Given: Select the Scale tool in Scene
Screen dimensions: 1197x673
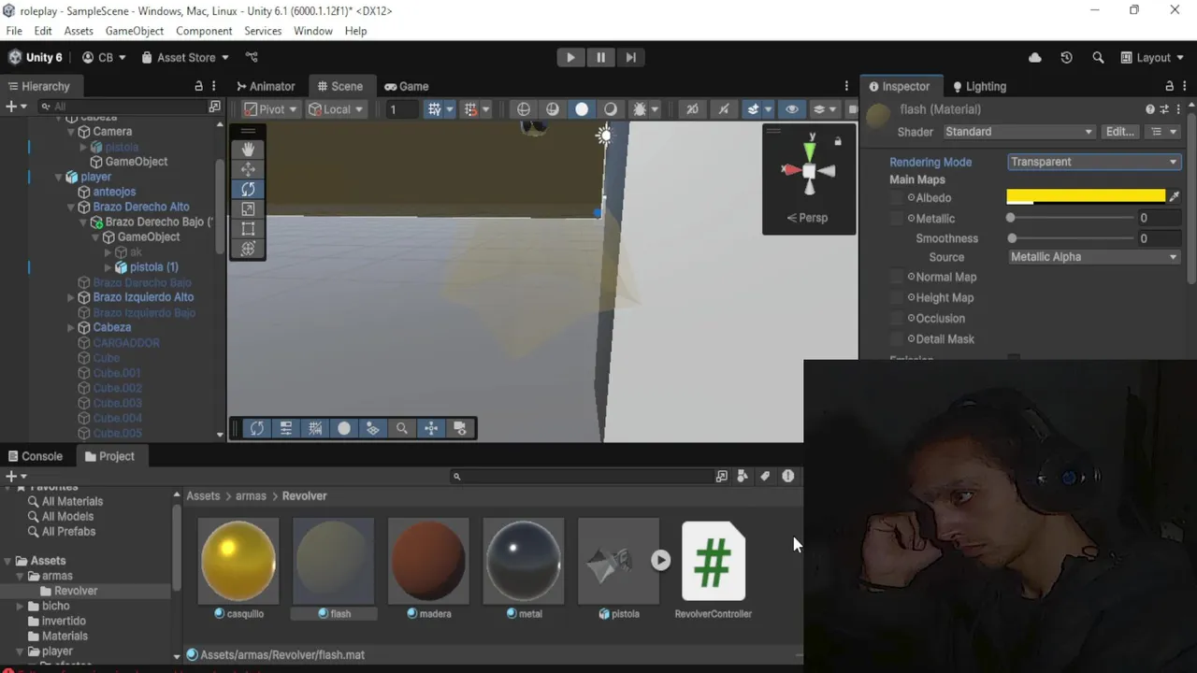Looking at the screenshot, I should click(248, 209).
